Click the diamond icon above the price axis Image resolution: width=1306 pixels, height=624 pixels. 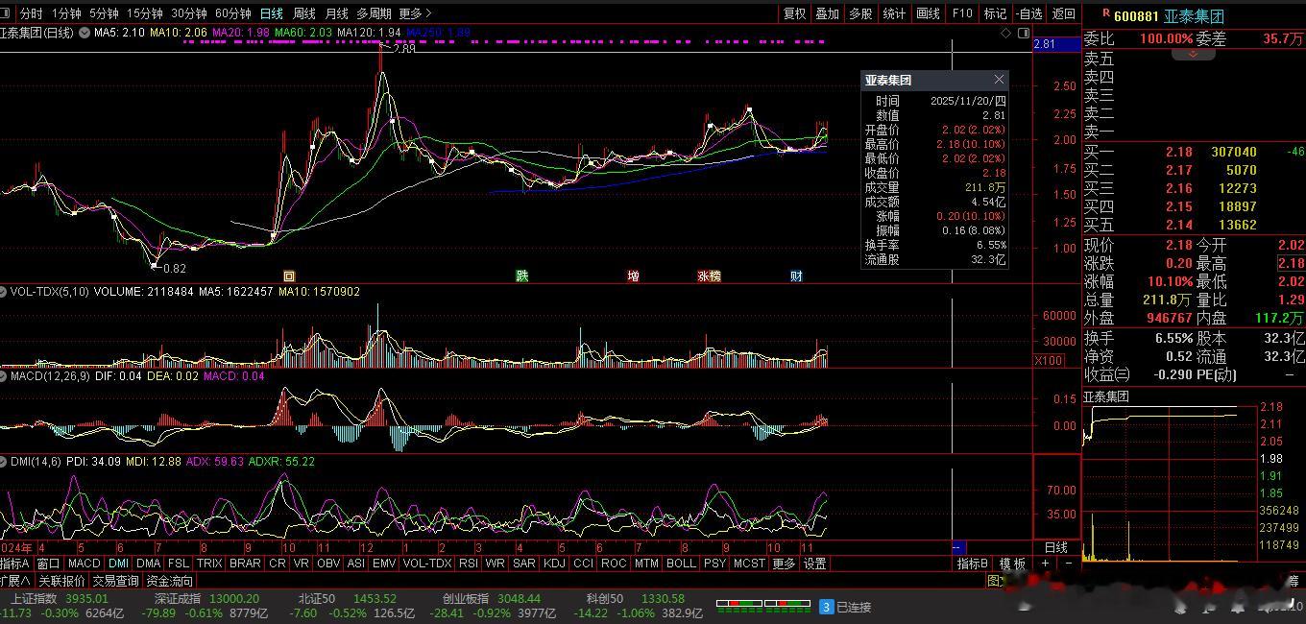pos(1005,33)
